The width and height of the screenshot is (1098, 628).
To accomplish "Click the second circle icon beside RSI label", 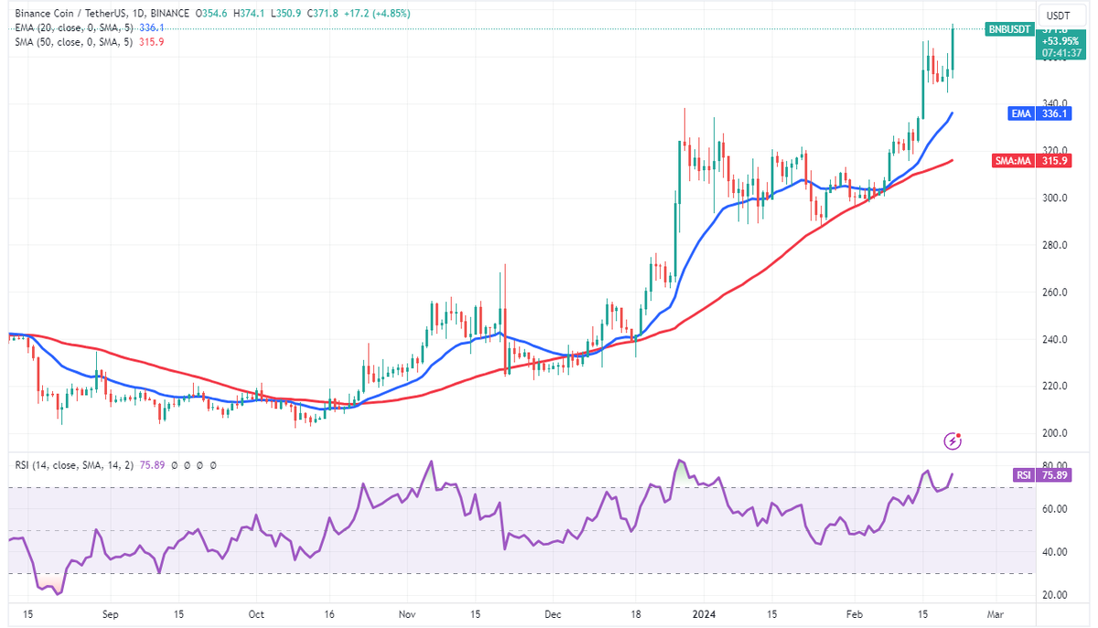I will (x=188, y=466).
